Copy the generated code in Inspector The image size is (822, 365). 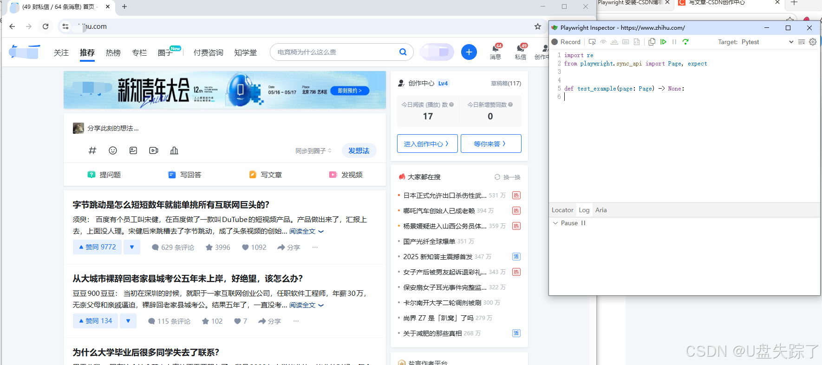[x=652, y=42]
